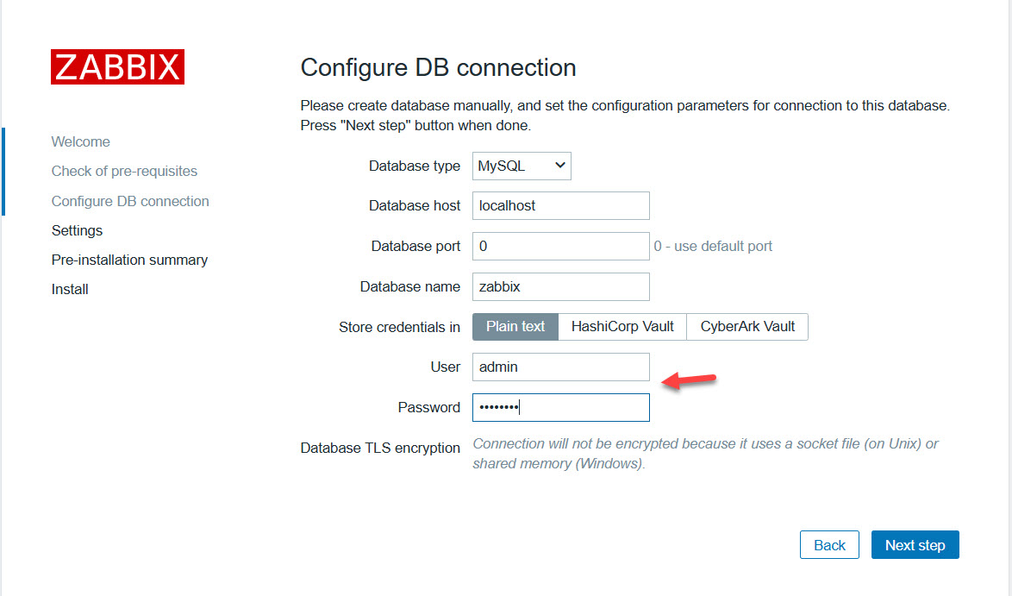The image size is (1012, 596).
Task: Click the User field containing admin
Action: click(560, 367)
